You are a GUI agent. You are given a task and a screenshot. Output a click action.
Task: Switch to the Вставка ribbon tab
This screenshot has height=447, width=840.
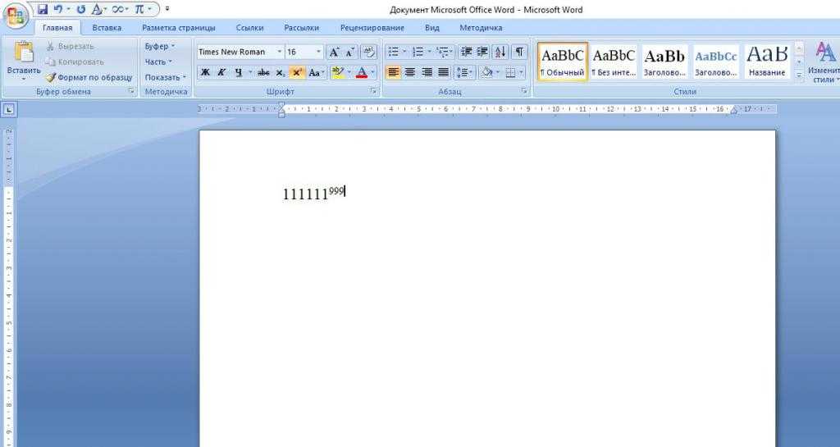click(x=107, y=28)
